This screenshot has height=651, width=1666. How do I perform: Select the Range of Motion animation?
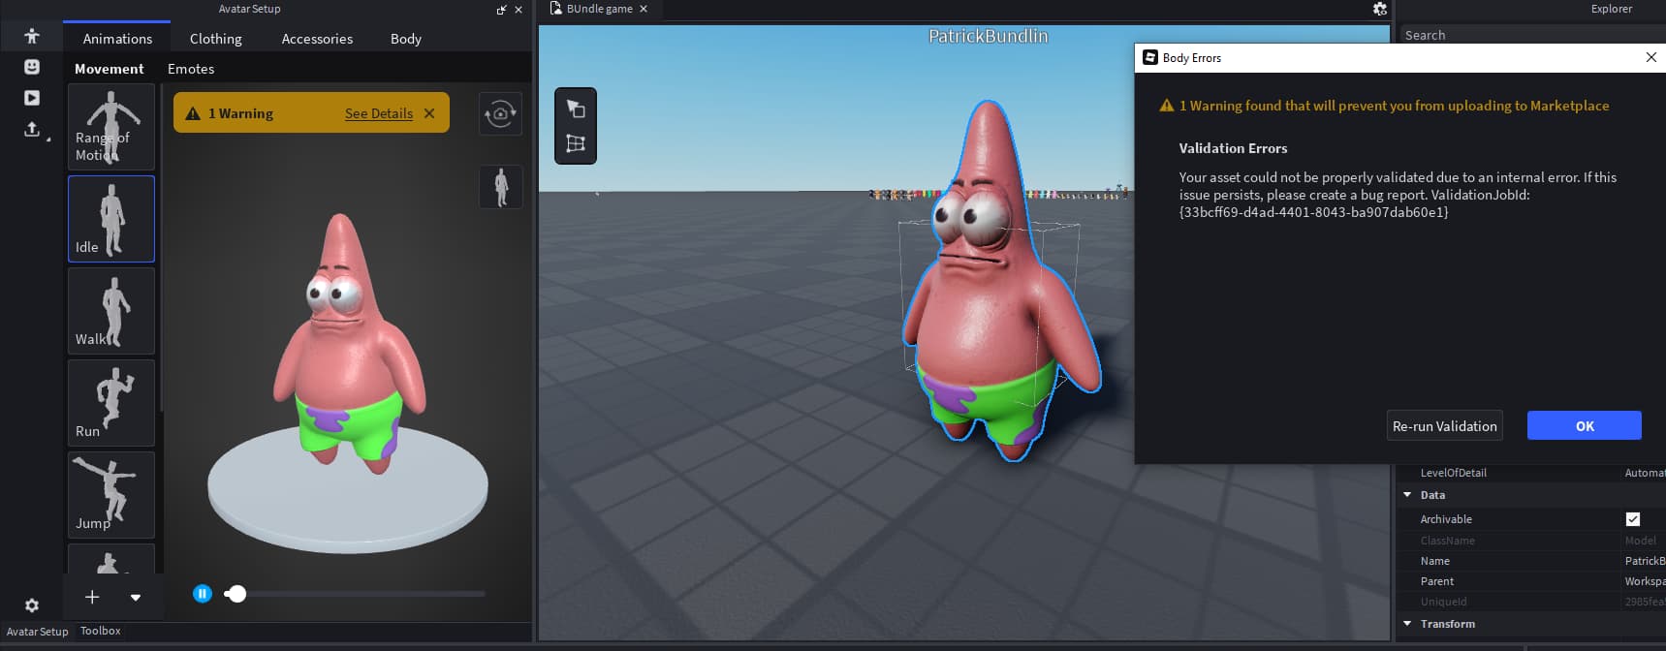coord(111,127)
